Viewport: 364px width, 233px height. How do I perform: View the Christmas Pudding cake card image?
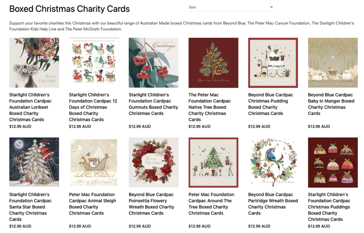[x=273, y=63]
